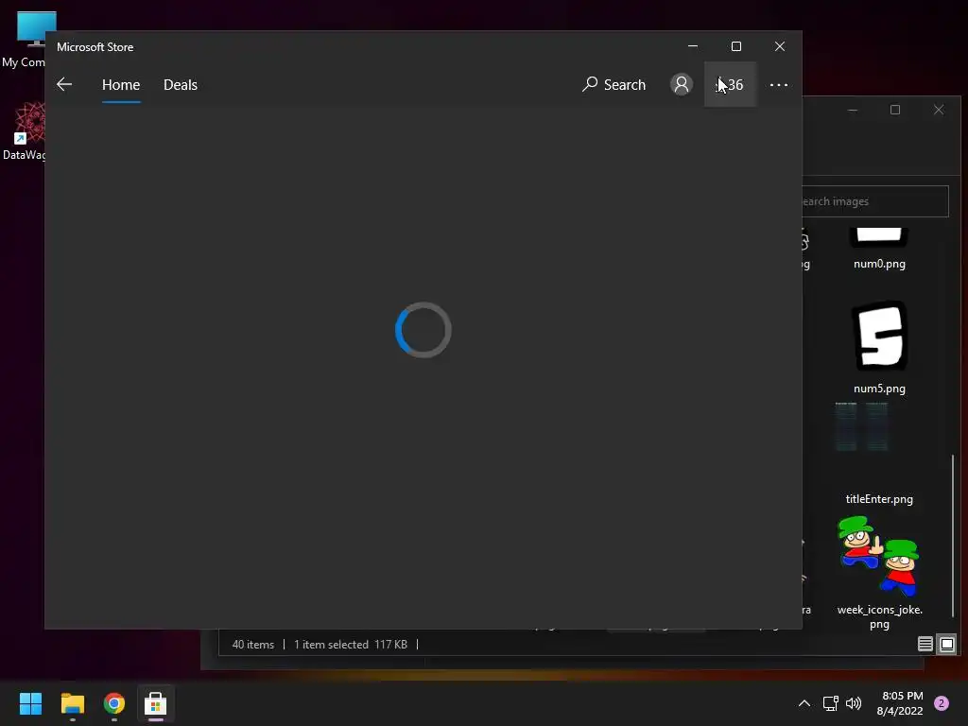Switch File Explorer to large thumbnails view
This screenshot has height=726, width=968.
(947, 645)
